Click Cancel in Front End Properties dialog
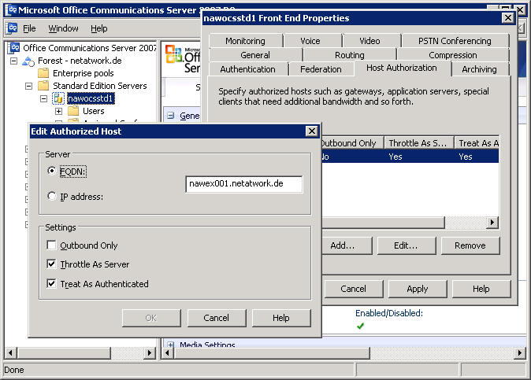 (353, 289)
